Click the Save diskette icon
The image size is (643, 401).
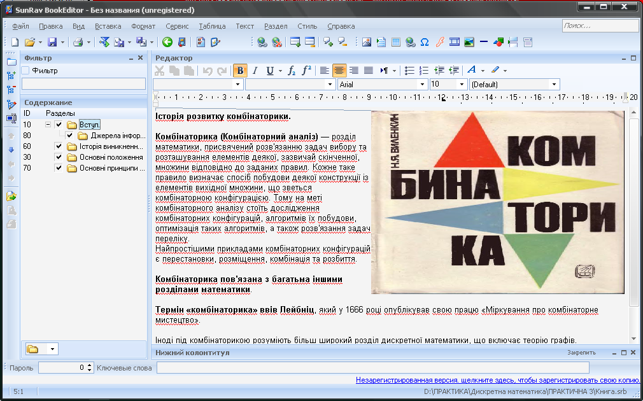(52, 42)
